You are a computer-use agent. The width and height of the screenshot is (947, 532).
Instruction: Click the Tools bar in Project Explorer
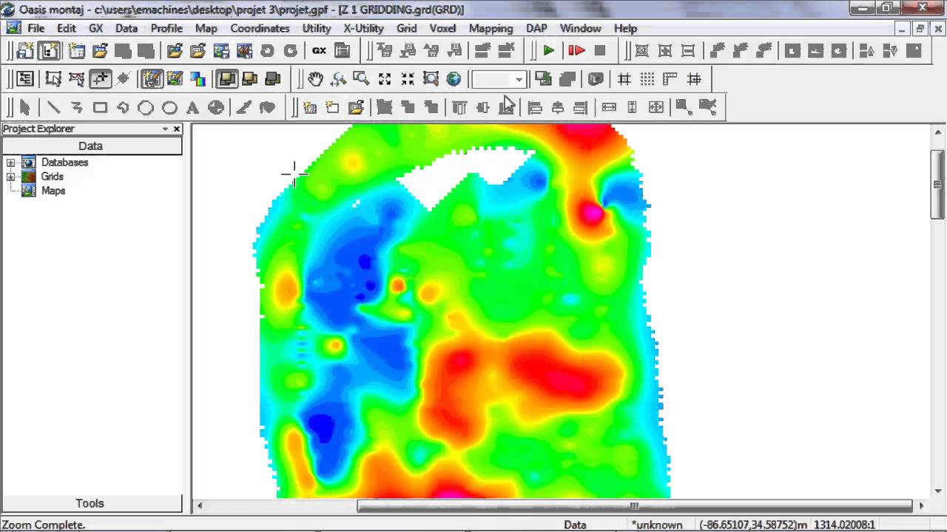click(x=90, y=503)
